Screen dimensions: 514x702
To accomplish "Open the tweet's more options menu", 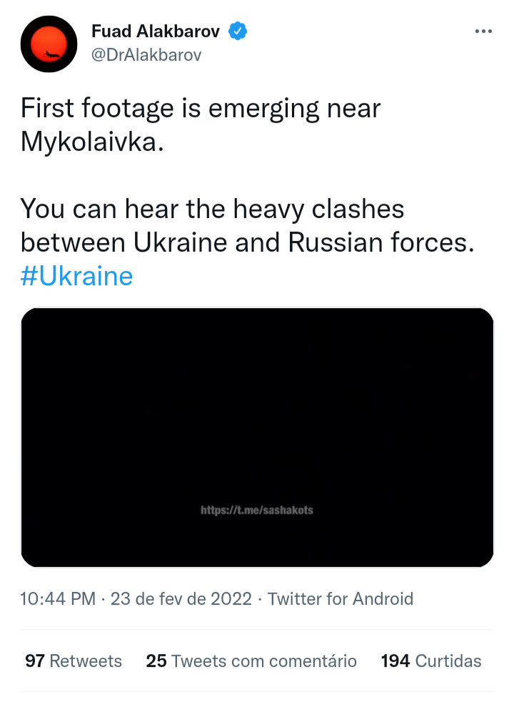I will click(483, 32).
